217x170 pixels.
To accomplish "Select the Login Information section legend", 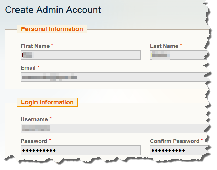I will click(47, 102).
